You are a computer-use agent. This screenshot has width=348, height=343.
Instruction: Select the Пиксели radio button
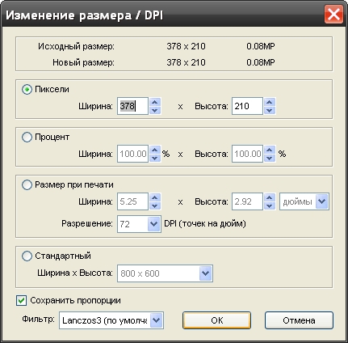click(x=27, y=89)
